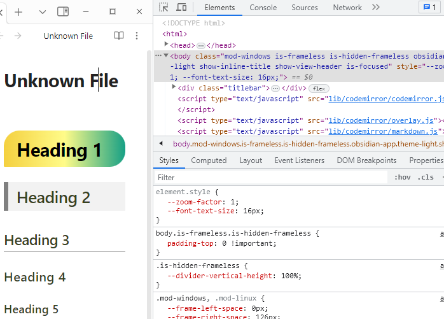Toggle the device toolbar icon
The image size is (444, 319).
point(181,7)
